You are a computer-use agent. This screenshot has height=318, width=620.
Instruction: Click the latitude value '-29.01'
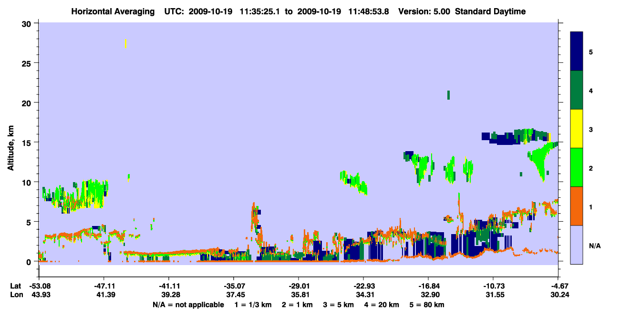pos(299,286)
